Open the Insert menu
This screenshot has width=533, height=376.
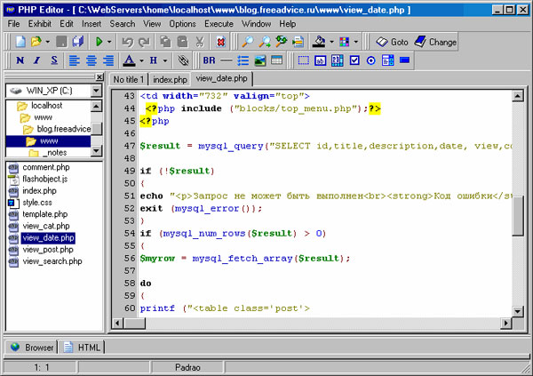point(91,24)
